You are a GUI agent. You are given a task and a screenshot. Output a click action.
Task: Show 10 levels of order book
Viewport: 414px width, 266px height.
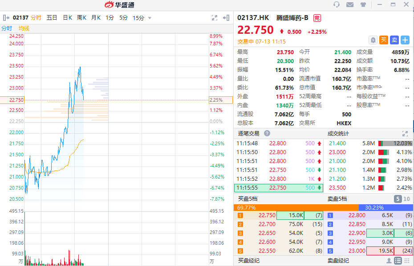point(406,199)
